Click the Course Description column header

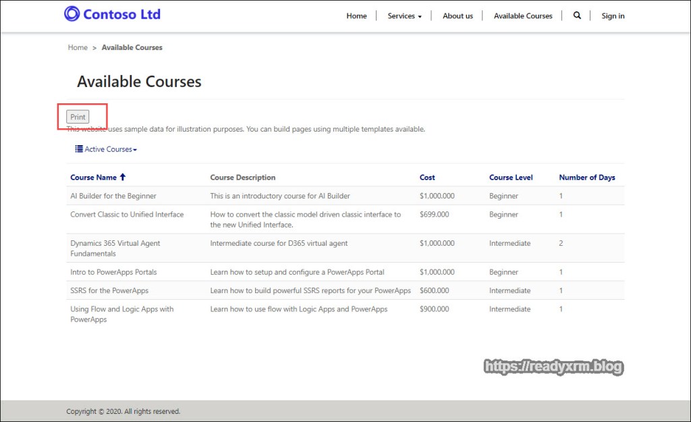[x=243, y=178]
